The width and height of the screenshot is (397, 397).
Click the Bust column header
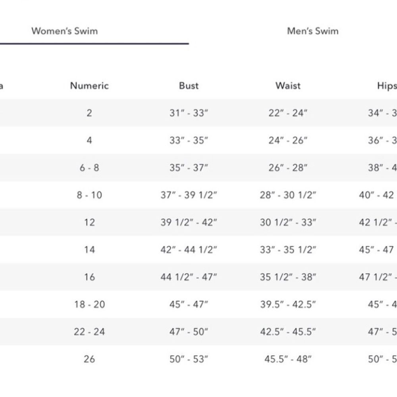(x=189, y=86)
